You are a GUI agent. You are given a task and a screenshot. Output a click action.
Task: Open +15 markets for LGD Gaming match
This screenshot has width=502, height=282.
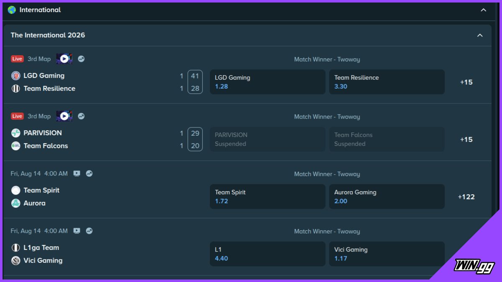tap(466, 82)
